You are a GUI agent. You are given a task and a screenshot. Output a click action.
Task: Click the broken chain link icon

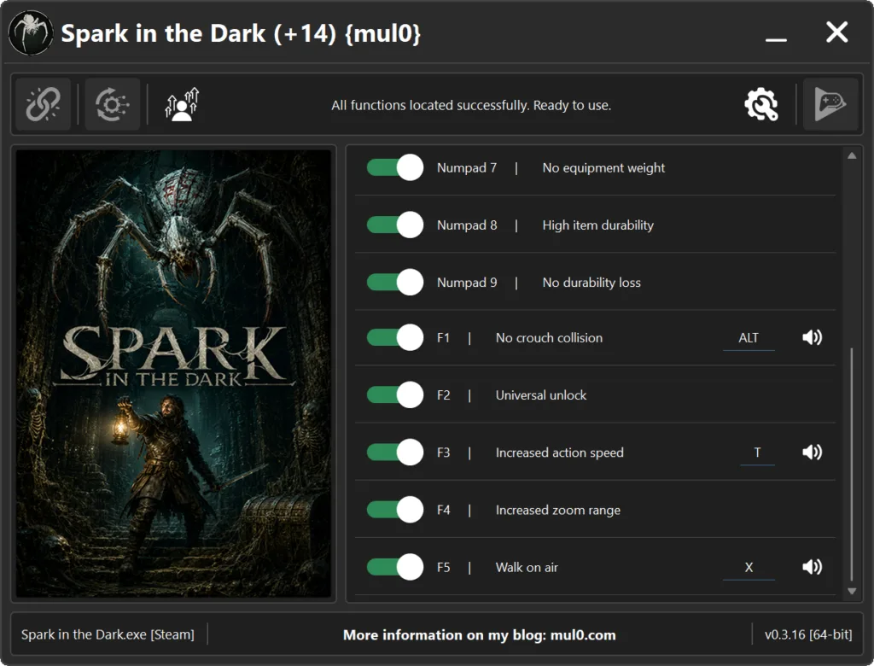[43, 104]
